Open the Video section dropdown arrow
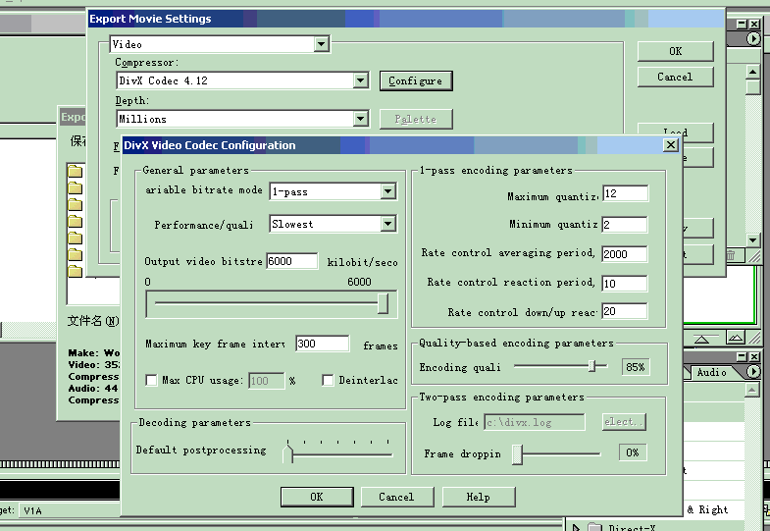The image size is (770, 531). pos(321,44)
